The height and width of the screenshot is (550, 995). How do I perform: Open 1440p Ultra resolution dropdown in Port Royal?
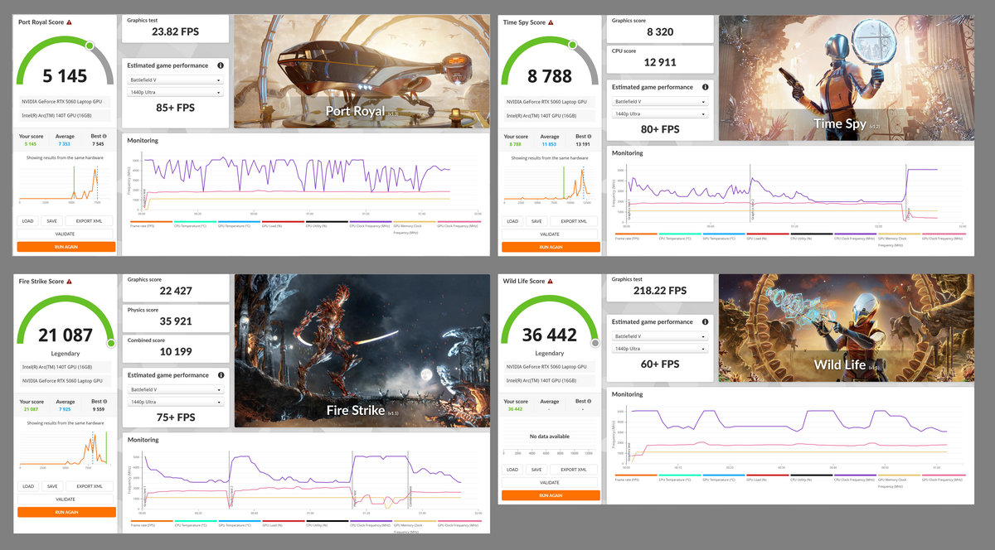click(x=175, y=92)
